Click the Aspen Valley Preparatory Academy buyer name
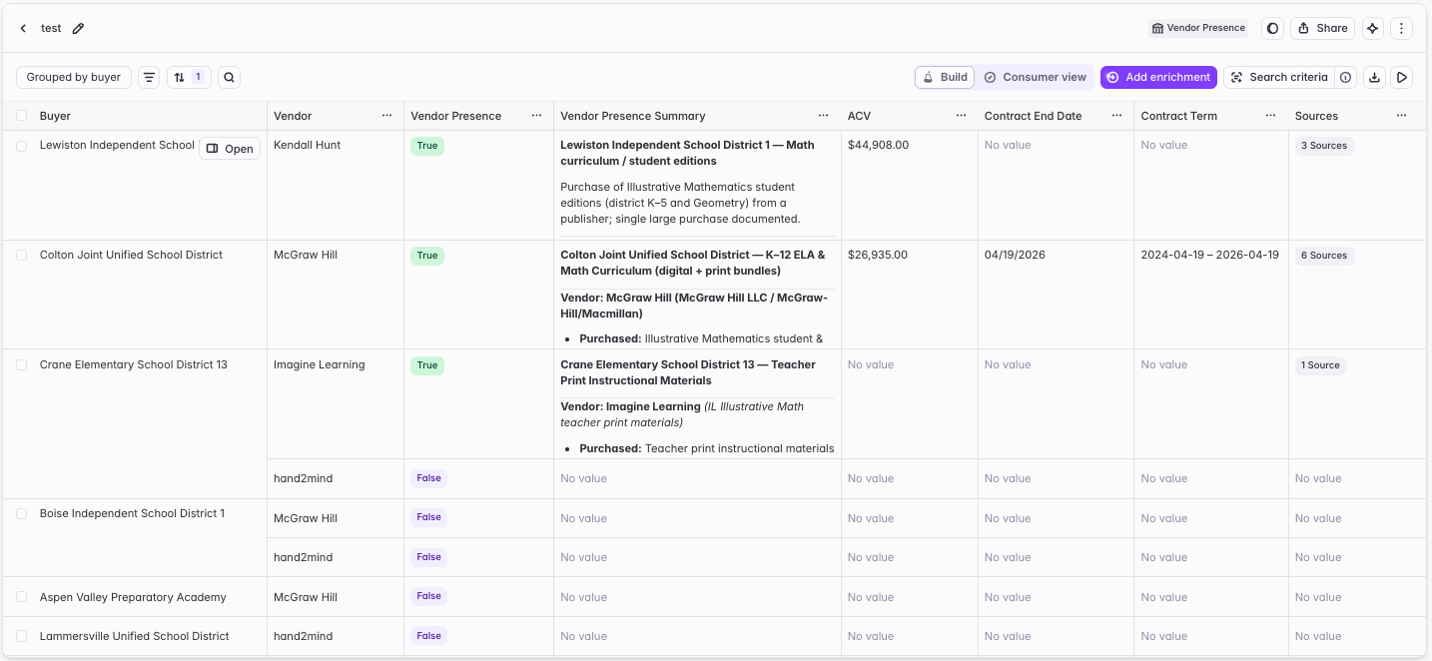Screen dimensions: 1432x661 (x=133, y=597)
